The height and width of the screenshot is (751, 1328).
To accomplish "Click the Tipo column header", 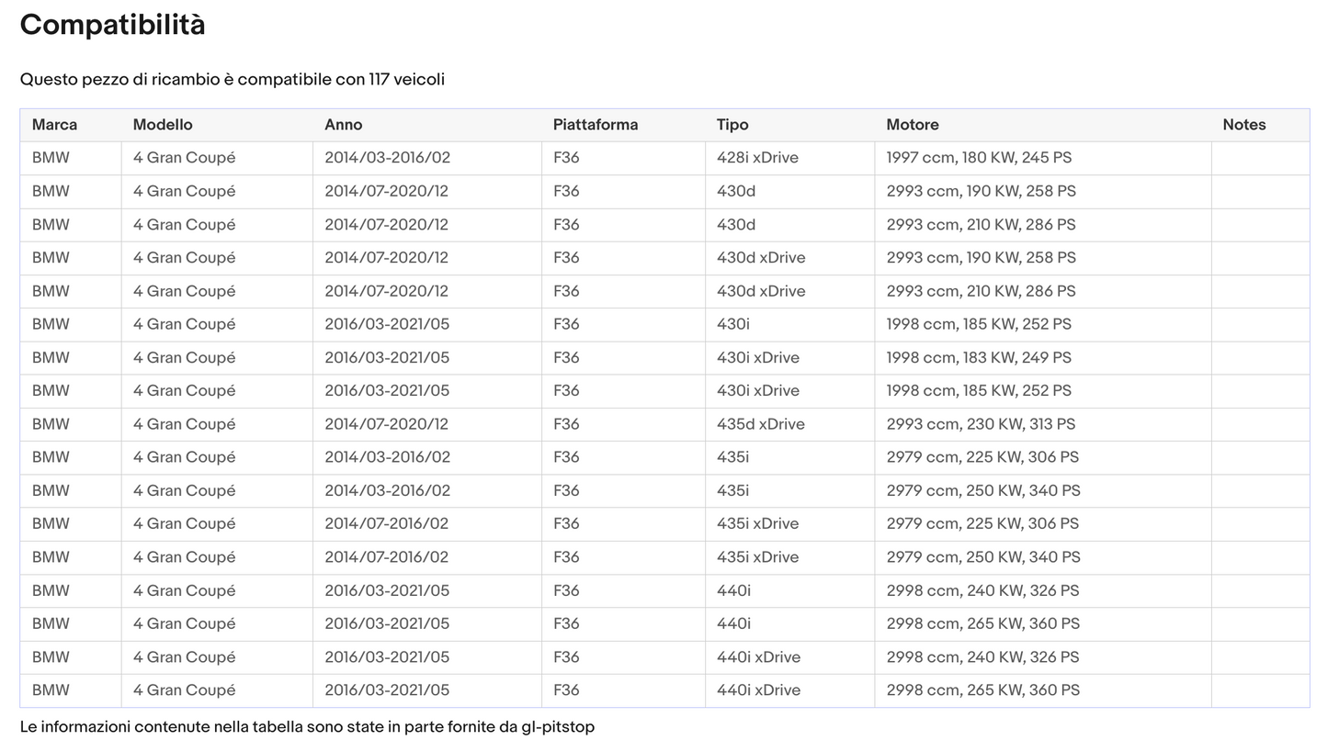I will coord(732,125).
